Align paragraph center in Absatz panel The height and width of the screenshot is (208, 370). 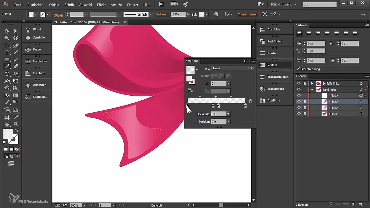point(309,33)
